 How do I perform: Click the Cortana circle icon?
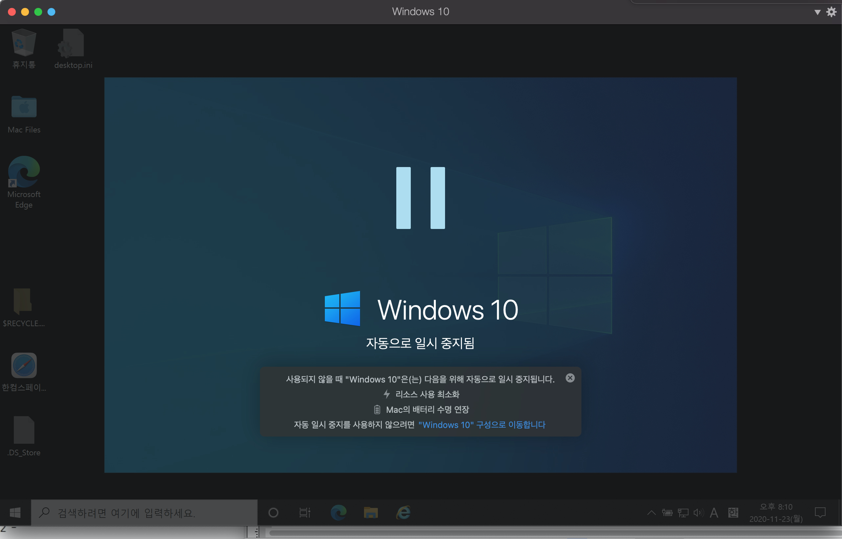tap(273, 513)
